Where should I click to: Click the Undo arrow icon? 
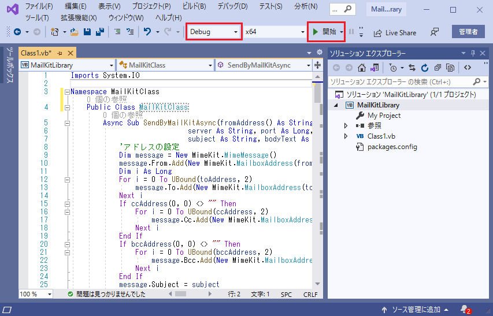coord(147,32)
